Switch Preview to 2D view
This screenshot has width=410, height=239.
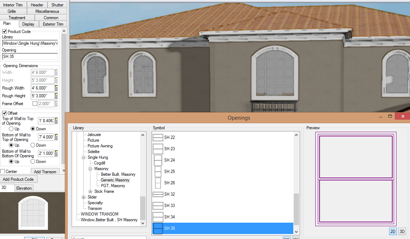pos(393,231)
